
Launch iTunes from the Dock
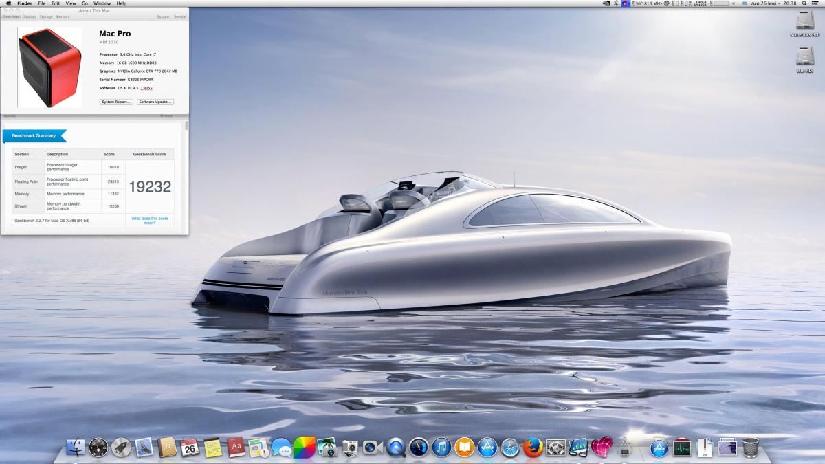click(x=441, y=448)
